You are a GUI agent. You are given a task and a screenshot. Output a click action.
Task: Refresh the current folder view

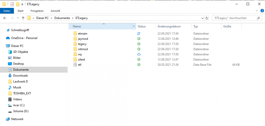(x=207, y=18)
